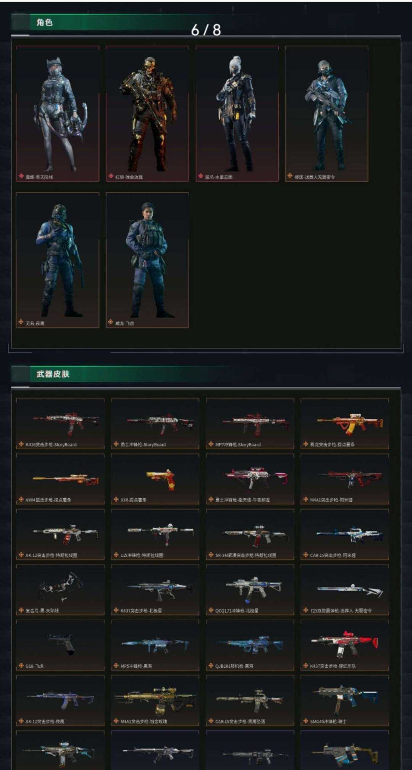
Task: Select the QCQ171 submachine gun skin
Action: pyautogui.click(x=250, y=590)
